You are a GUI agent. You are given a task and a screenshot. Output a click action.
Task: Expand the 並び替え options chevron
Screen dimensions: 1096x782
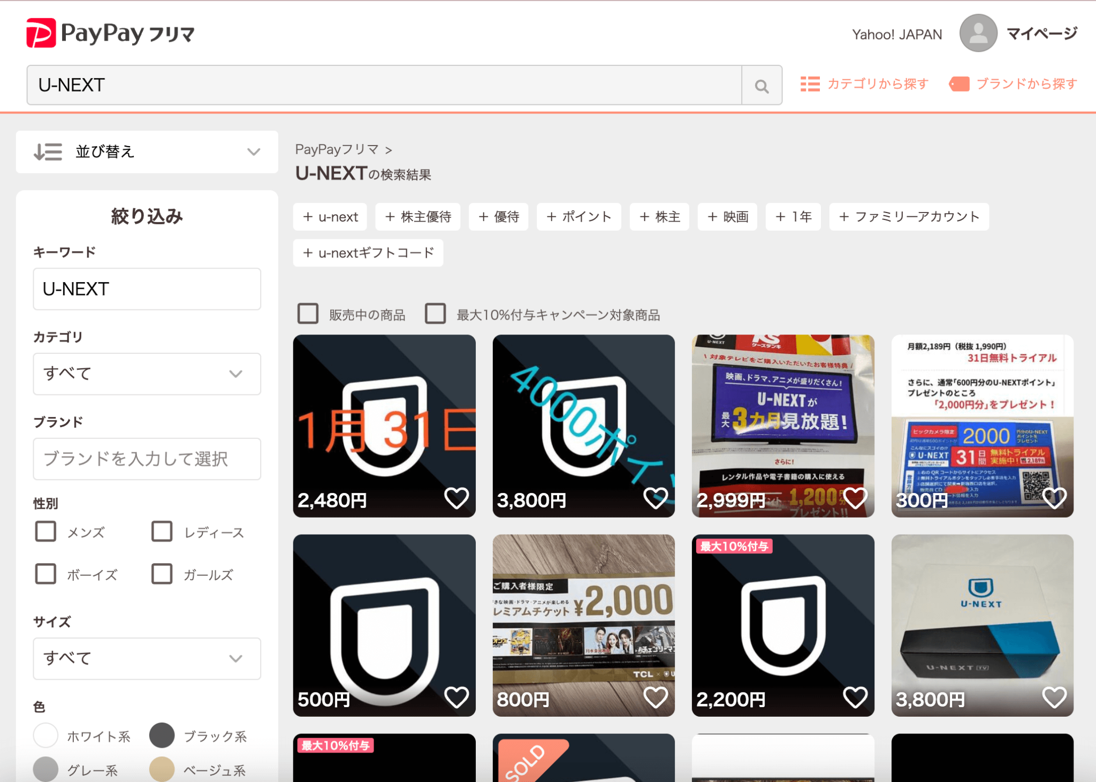[x=253, y=152]
